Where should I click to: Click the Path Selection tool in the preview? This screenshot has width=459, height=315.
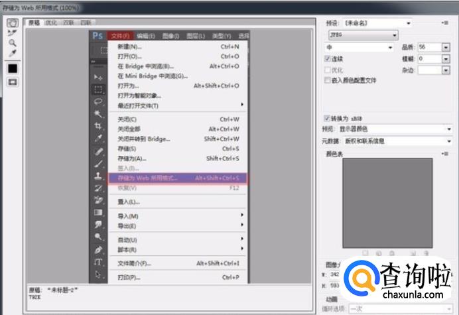98,275
